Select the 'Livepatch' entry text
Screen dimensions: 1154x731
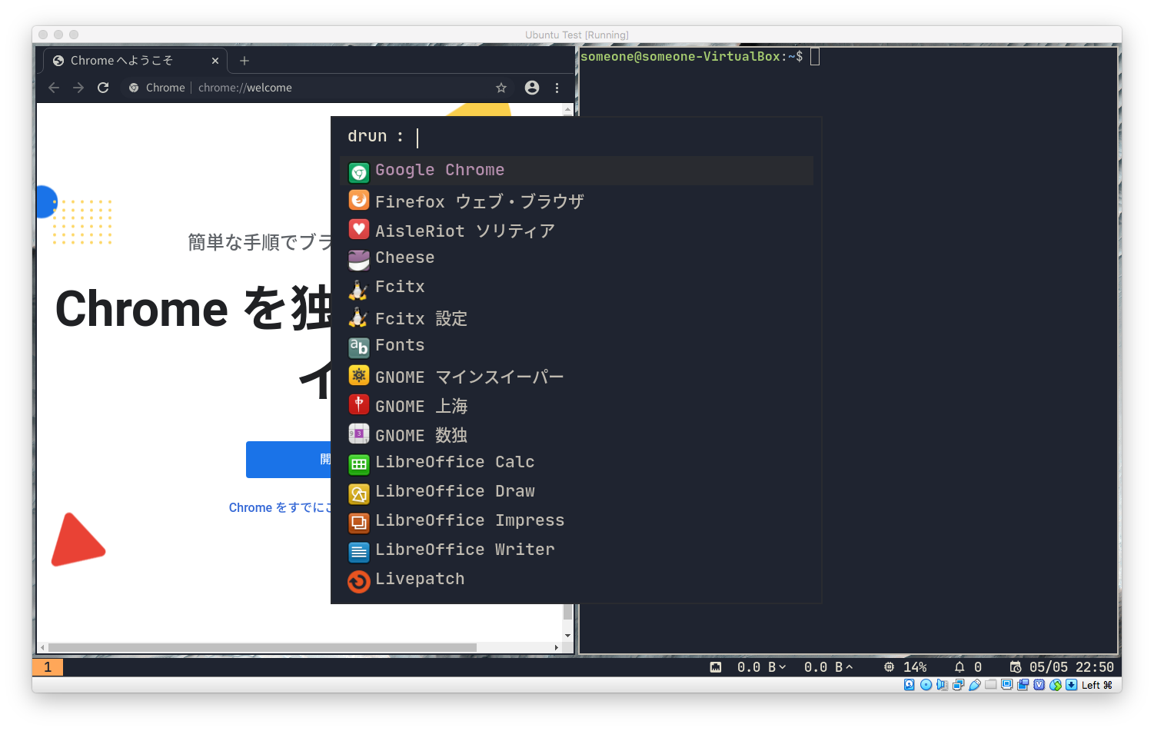tap(420, 579)
